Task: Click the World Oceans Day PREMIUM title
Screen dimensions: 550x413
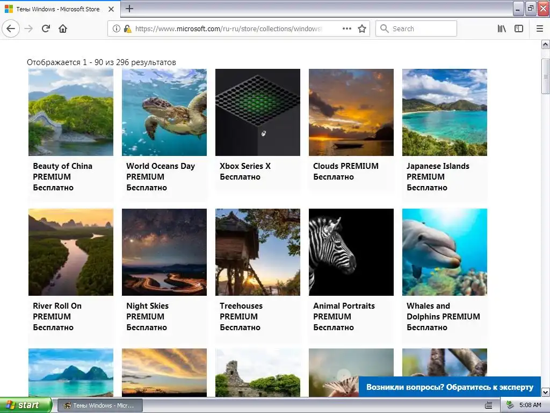Action: (160, 172)
